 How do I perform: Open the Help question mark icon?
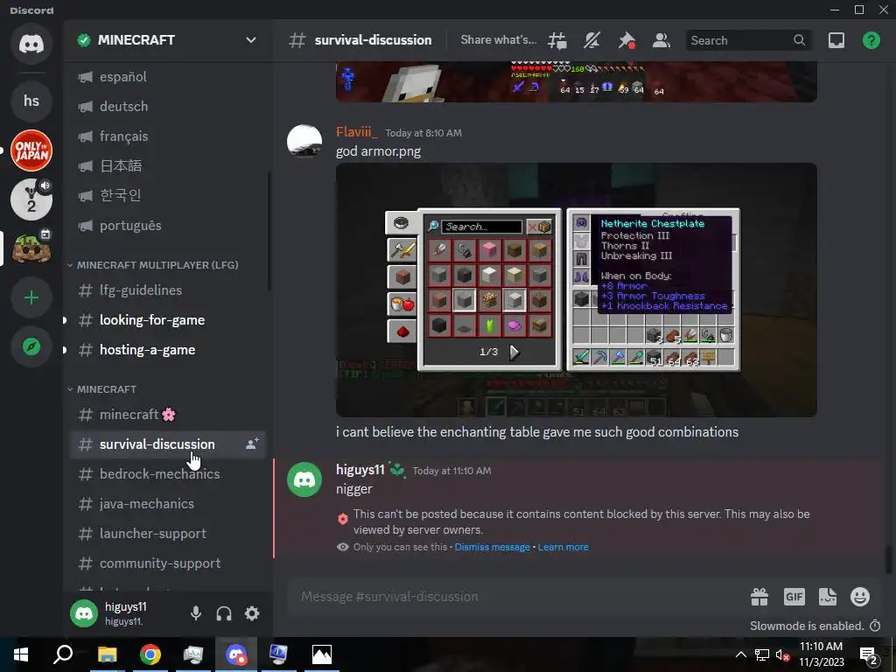point(871,40)
